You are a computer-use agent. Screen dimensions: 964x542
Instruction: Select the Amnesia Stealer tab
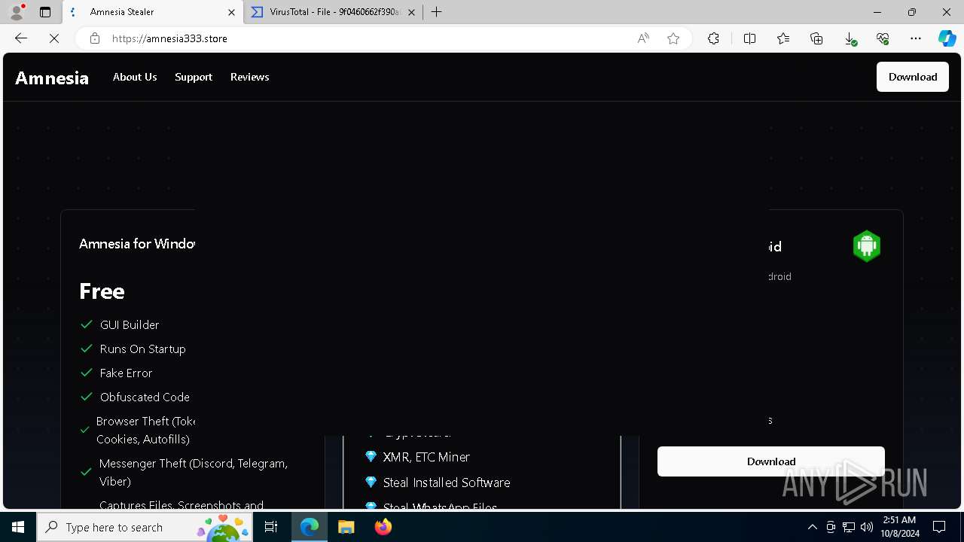154,12
